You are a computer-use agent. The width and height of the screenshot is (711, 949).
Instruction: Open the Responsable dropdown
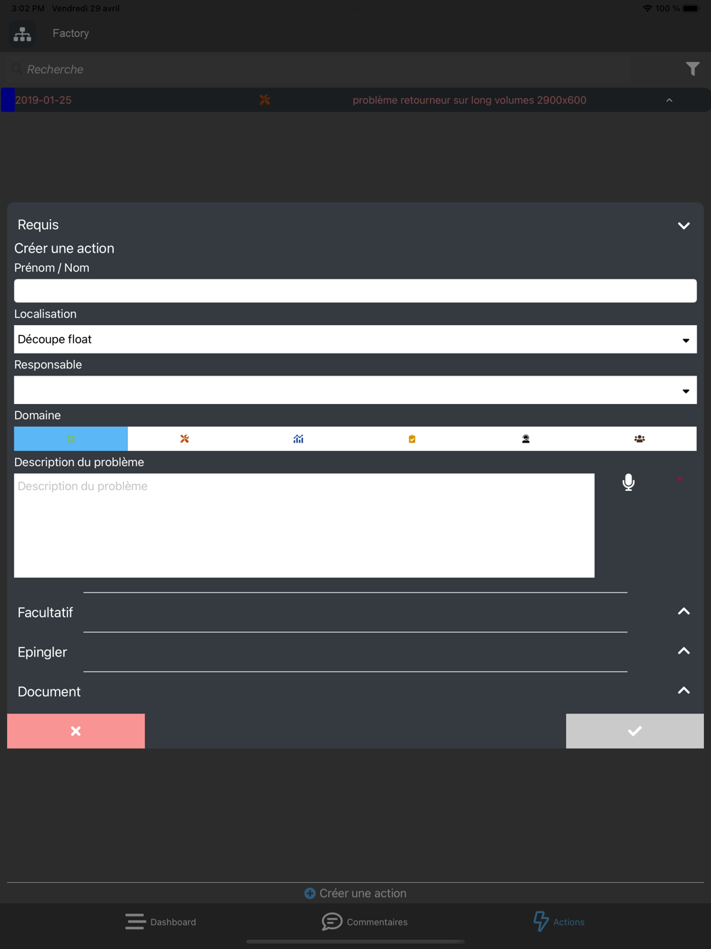point(355,390)
